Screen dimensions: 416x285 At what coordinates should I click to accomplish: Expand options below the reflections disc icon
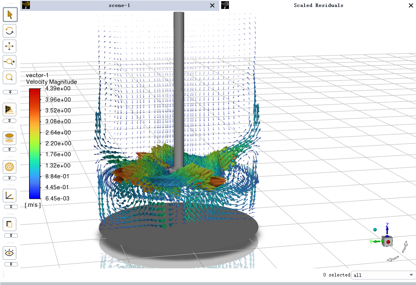(x=10, y=149)
